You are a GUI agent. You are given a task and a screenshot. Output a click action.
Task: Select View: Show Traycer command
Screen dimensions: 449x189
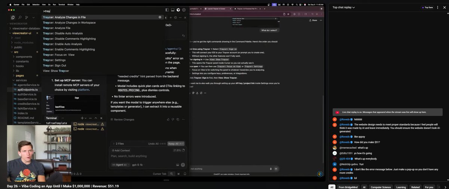103,71
